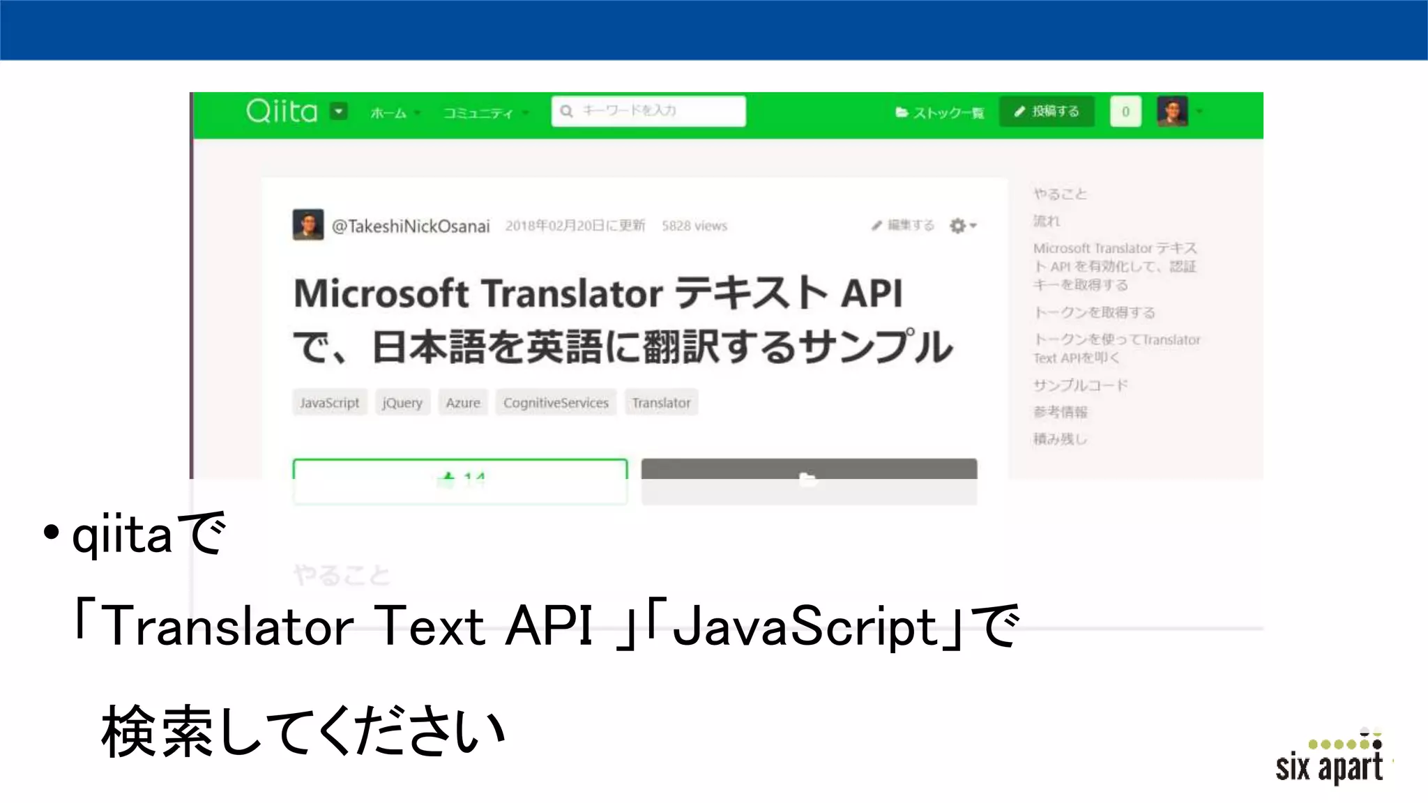Viewport: 1428px width, 803px height.
Task: Jump to 流れ in table of contents
Action: click(1046, 221)
